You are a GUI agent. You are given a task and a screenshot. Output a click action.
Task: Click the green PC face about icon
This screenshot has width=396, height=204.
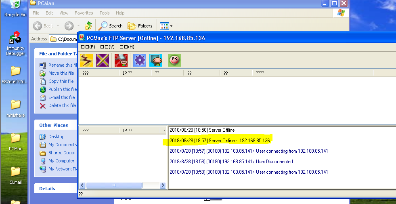point(174,60)
